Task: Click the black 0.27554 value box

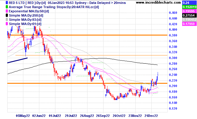Action: click(x=189, y=15)
